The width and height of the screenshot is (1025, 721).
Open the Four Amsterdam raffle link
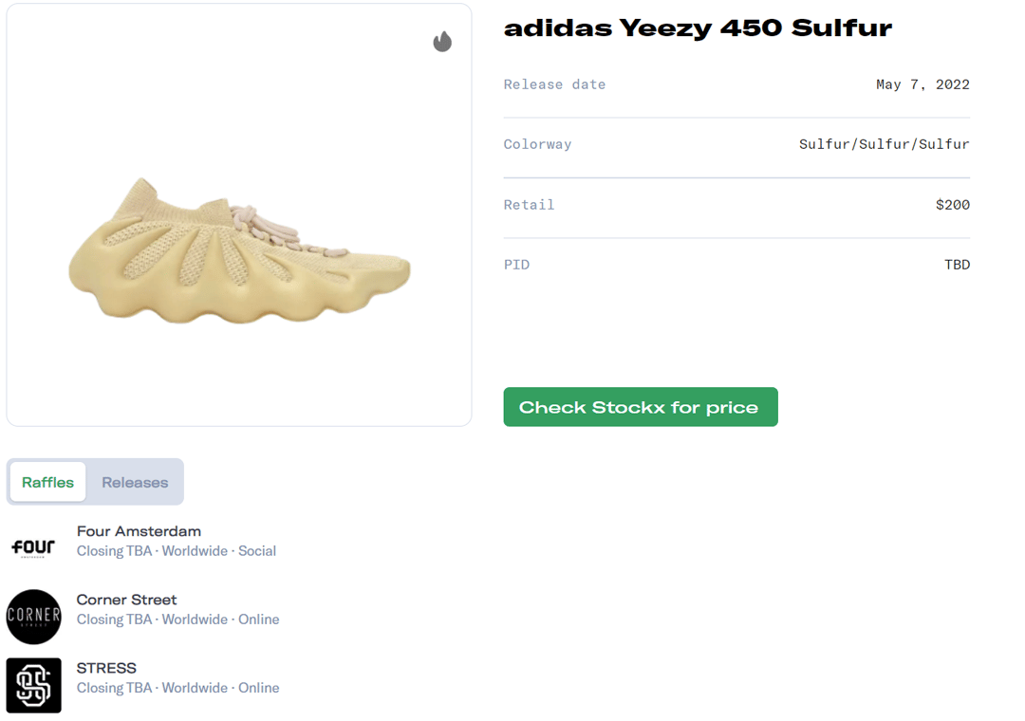point(139,531)
